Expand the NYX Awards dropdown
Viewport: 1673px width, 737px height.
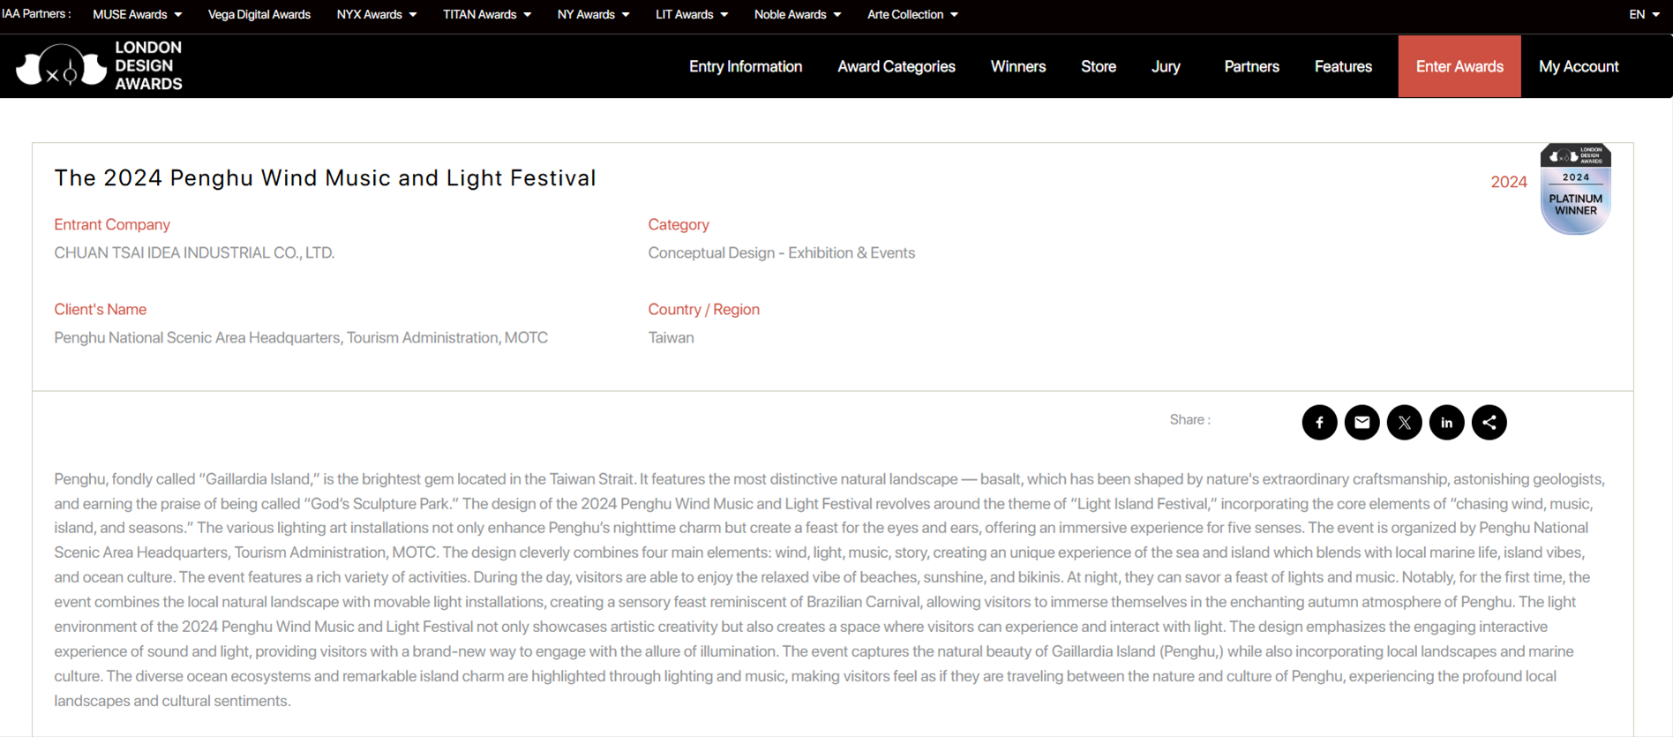tap(376, 14)
